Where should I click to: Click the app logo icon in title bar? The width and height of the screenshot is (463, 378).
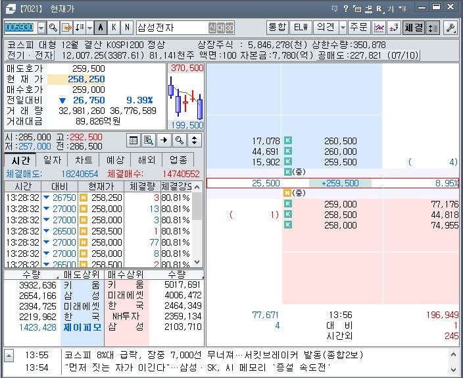tap(11, 9)
